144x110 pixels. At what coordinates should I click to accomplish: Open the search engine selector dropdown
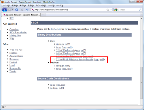click(116, 10)
